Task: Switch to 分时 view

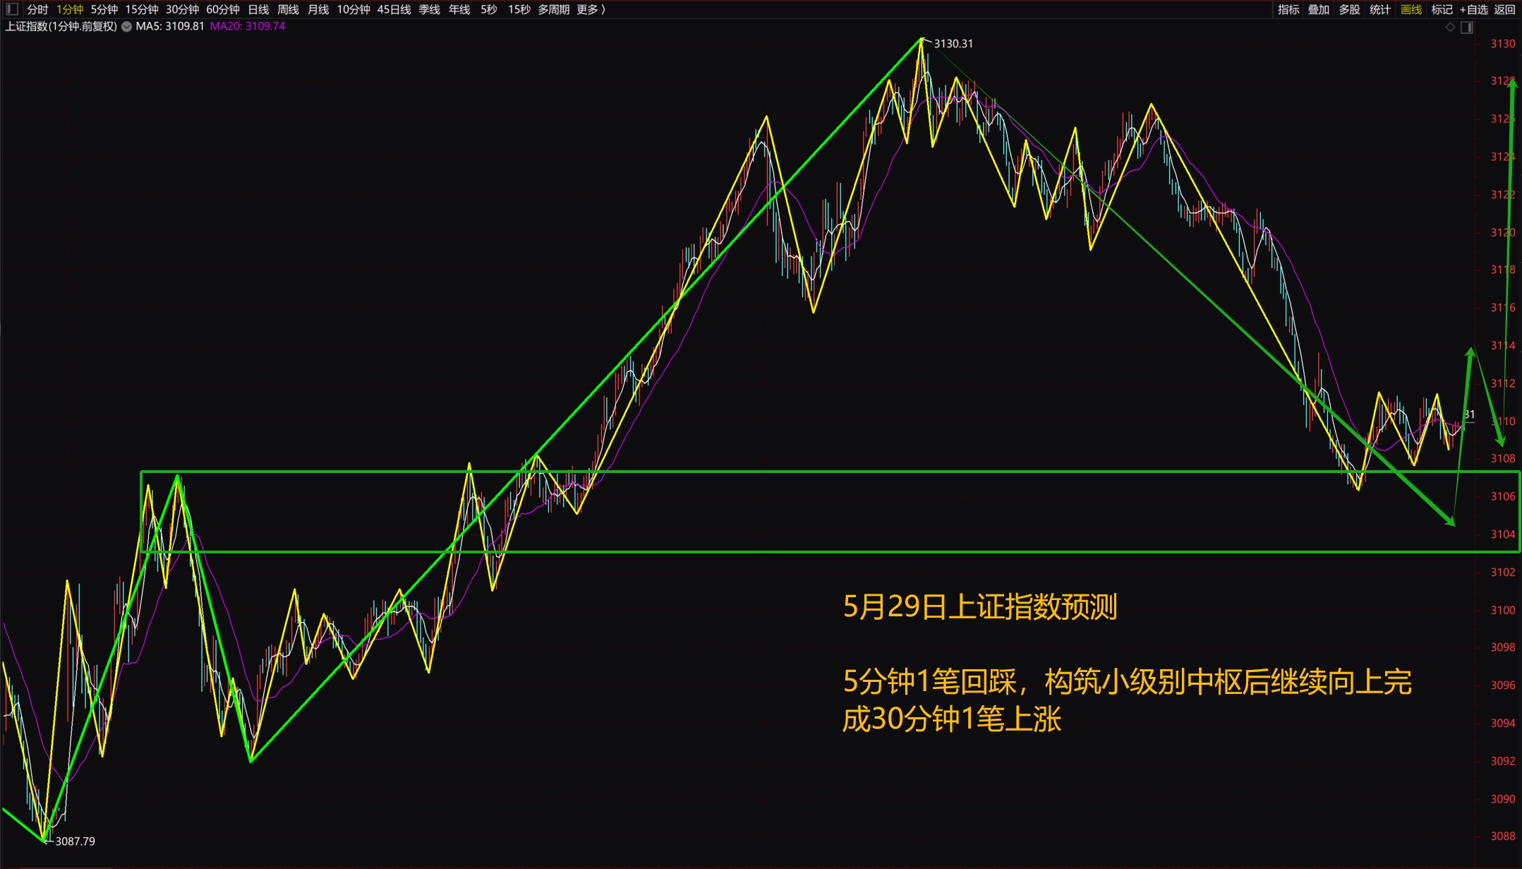Action: click(x=37, y=9)
